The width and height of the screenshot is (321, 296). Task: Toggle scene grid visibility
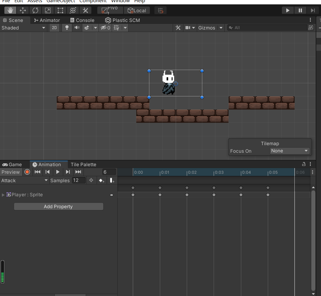[116, 28]
